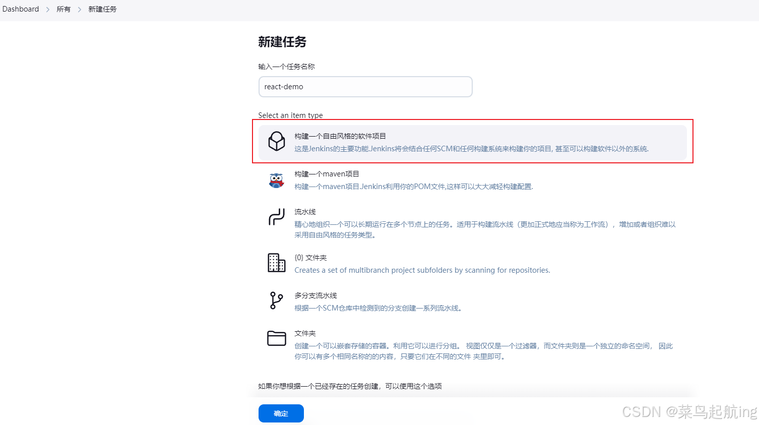Screen dimensions: 759x425
Task: Choose the 多分支流水线 item type title
Action: point(315,295)
